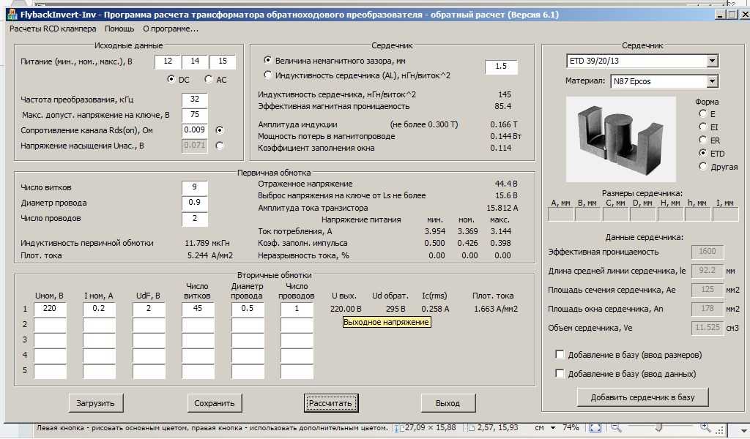Click the 'Выходное напряжение' tooltip

click(x=387, y=323)
